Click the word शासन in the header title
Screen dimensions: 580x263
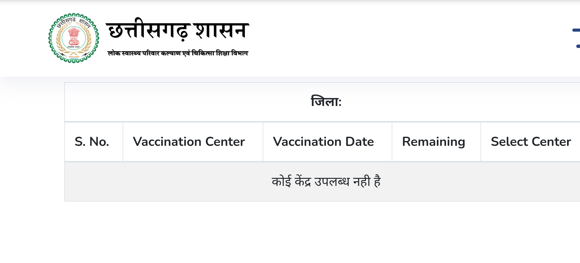pos(221,31)
